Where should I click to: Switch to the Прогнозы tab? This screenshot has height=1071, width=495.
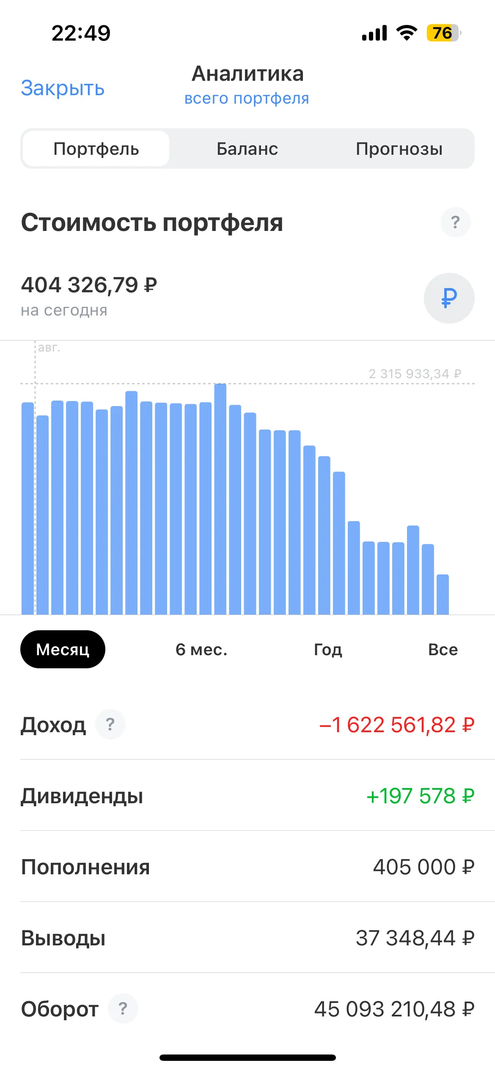[399, 148]
